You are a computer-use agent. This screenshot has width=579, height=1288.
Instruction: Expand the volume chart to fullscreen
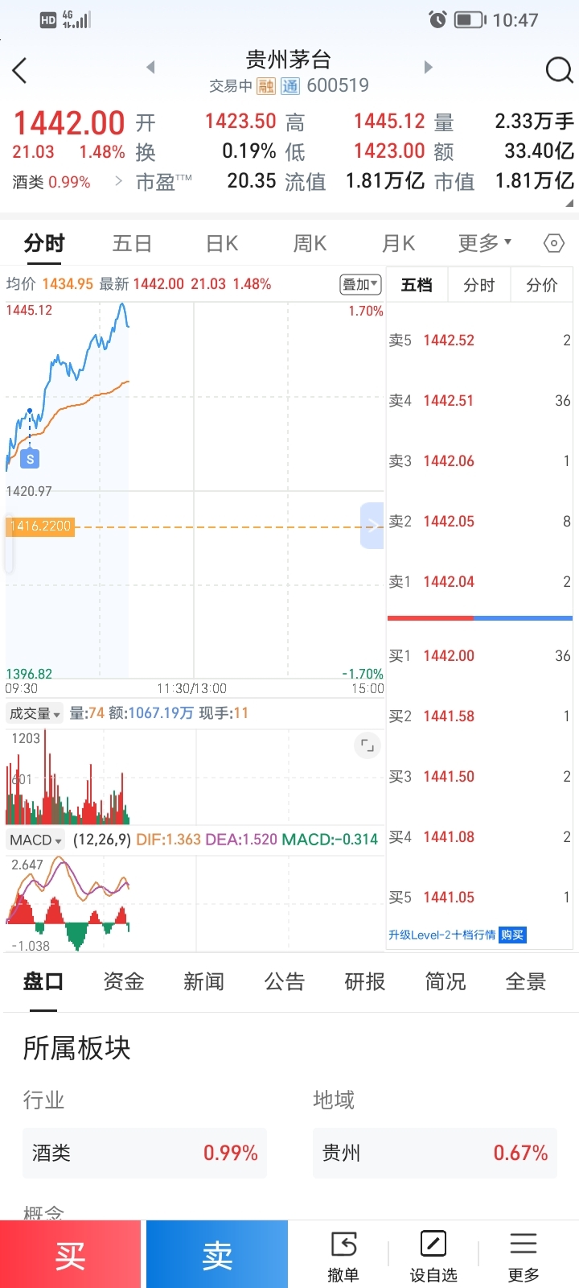point(367,745)
